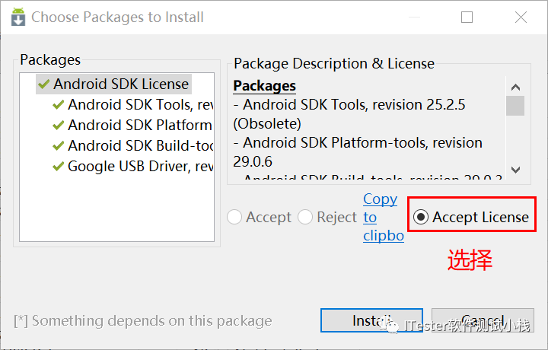
Task: Click checkmark icon for Android SDK Build-tools
Action: coord(58,146)
